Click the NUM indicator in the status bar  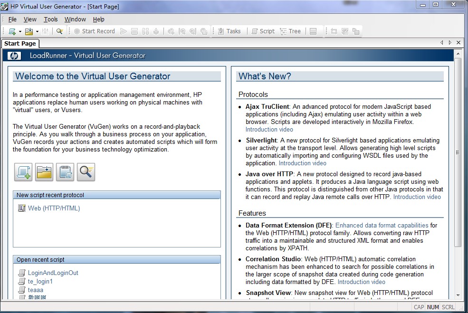click(433, 307)
